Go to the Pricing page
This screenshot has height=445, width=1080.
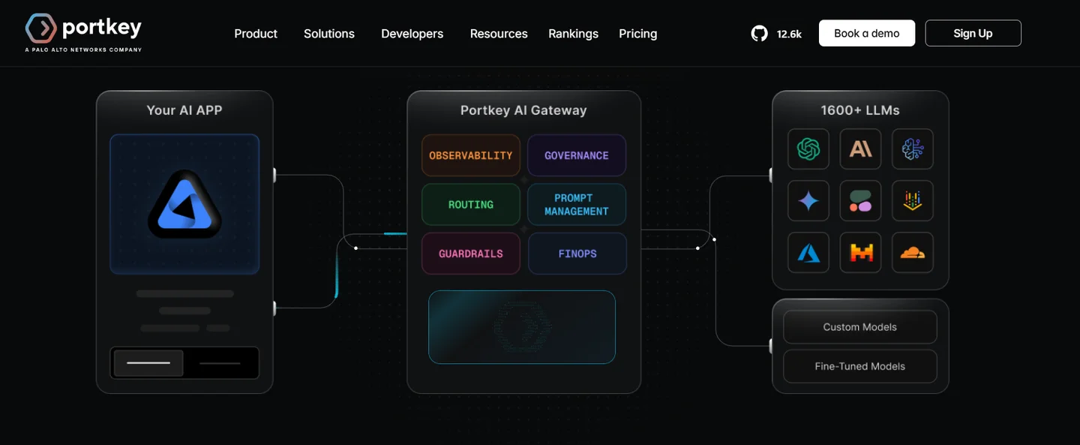[637, 34]
